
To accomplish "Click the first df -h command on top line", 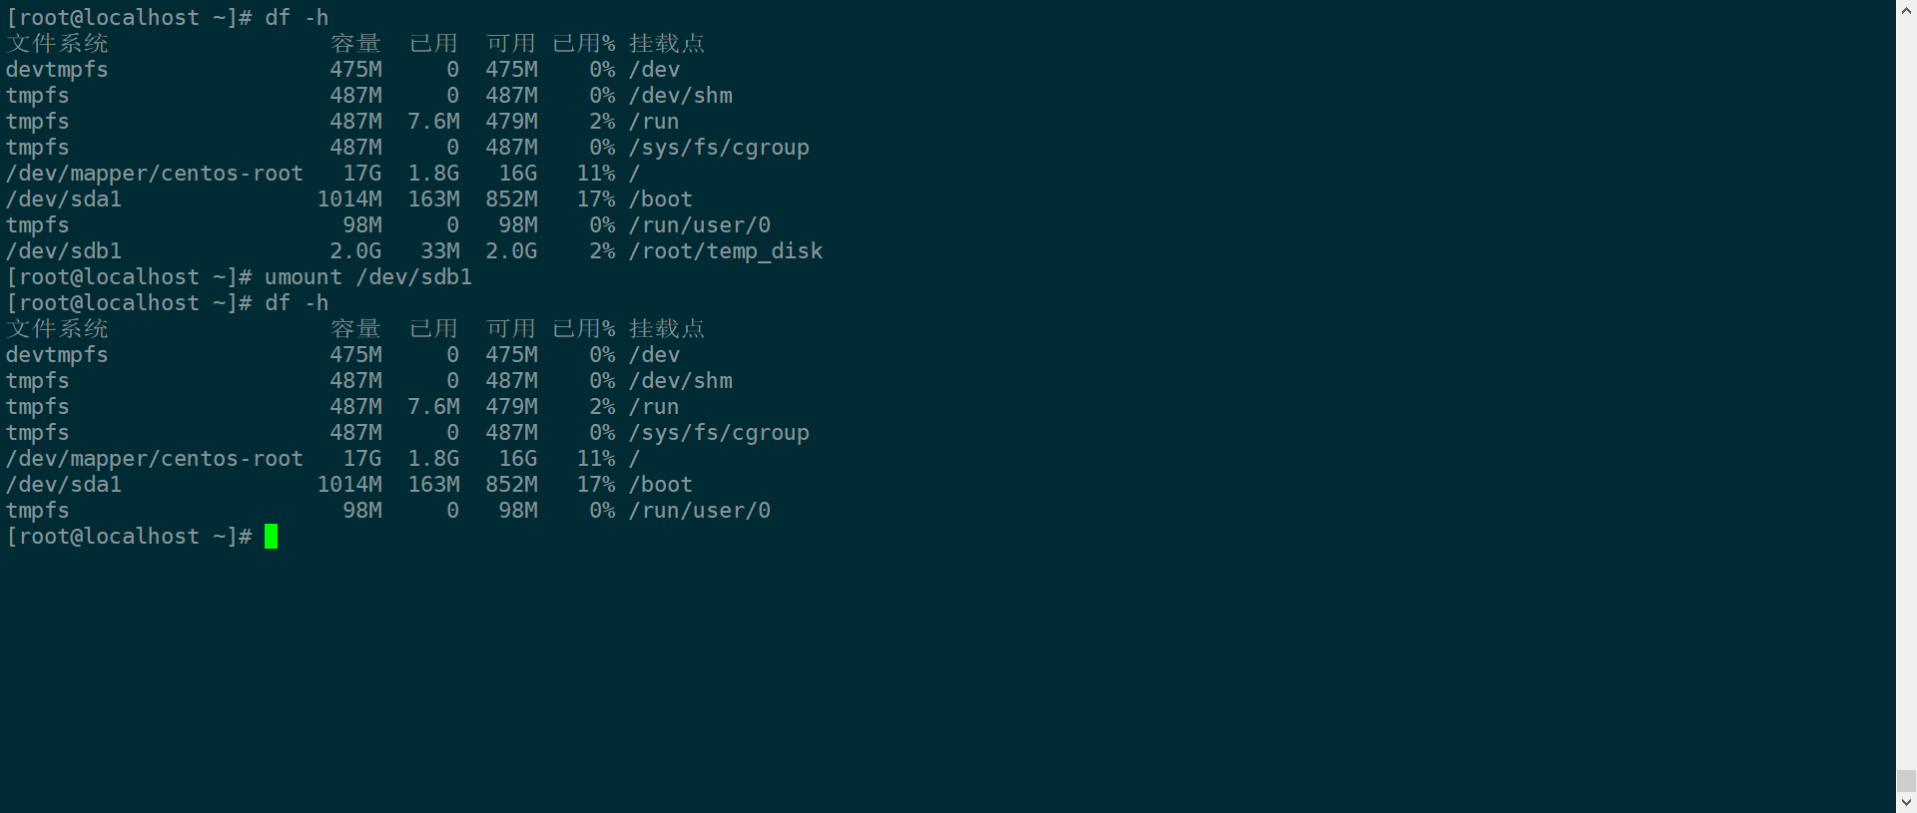I will tap(297, 18).
